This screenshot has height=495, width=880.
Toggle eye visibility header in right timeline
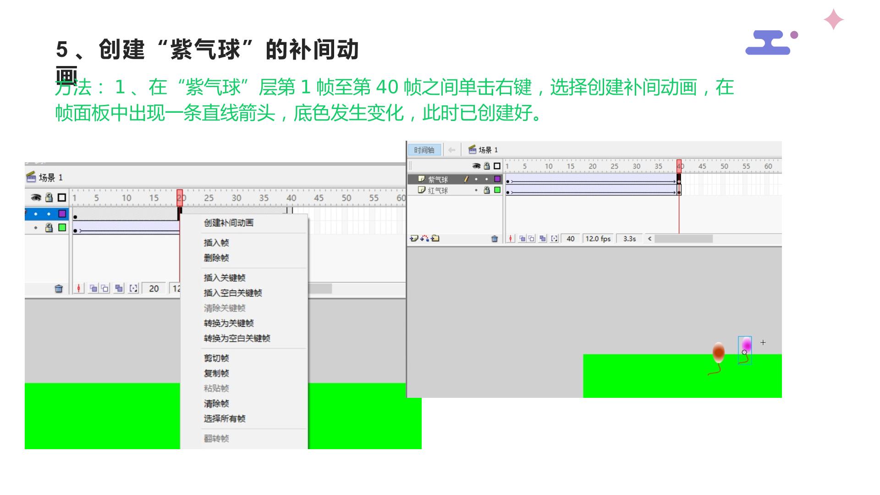click(476, 166)
